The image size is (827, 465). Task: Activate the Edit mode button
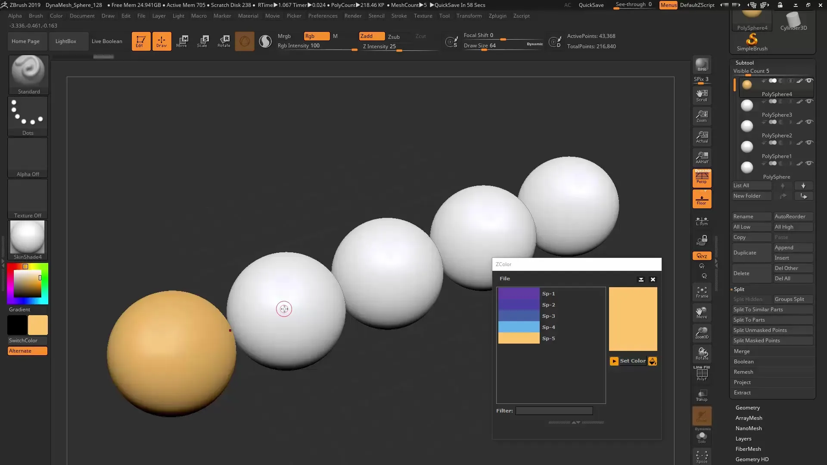tap(141, 41)
